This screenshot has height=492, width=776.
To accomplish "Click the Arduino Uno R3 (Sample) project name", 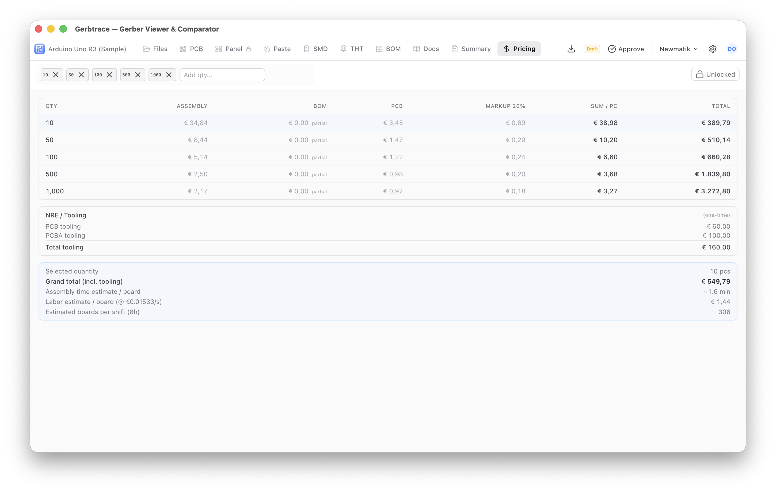I will pyautogui.click(x=87, y=49).
